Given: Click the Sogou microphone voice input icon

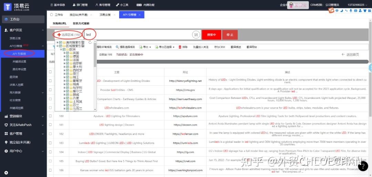Looking at the screenshot, I should pyautogui.click(x=351, y=11).
